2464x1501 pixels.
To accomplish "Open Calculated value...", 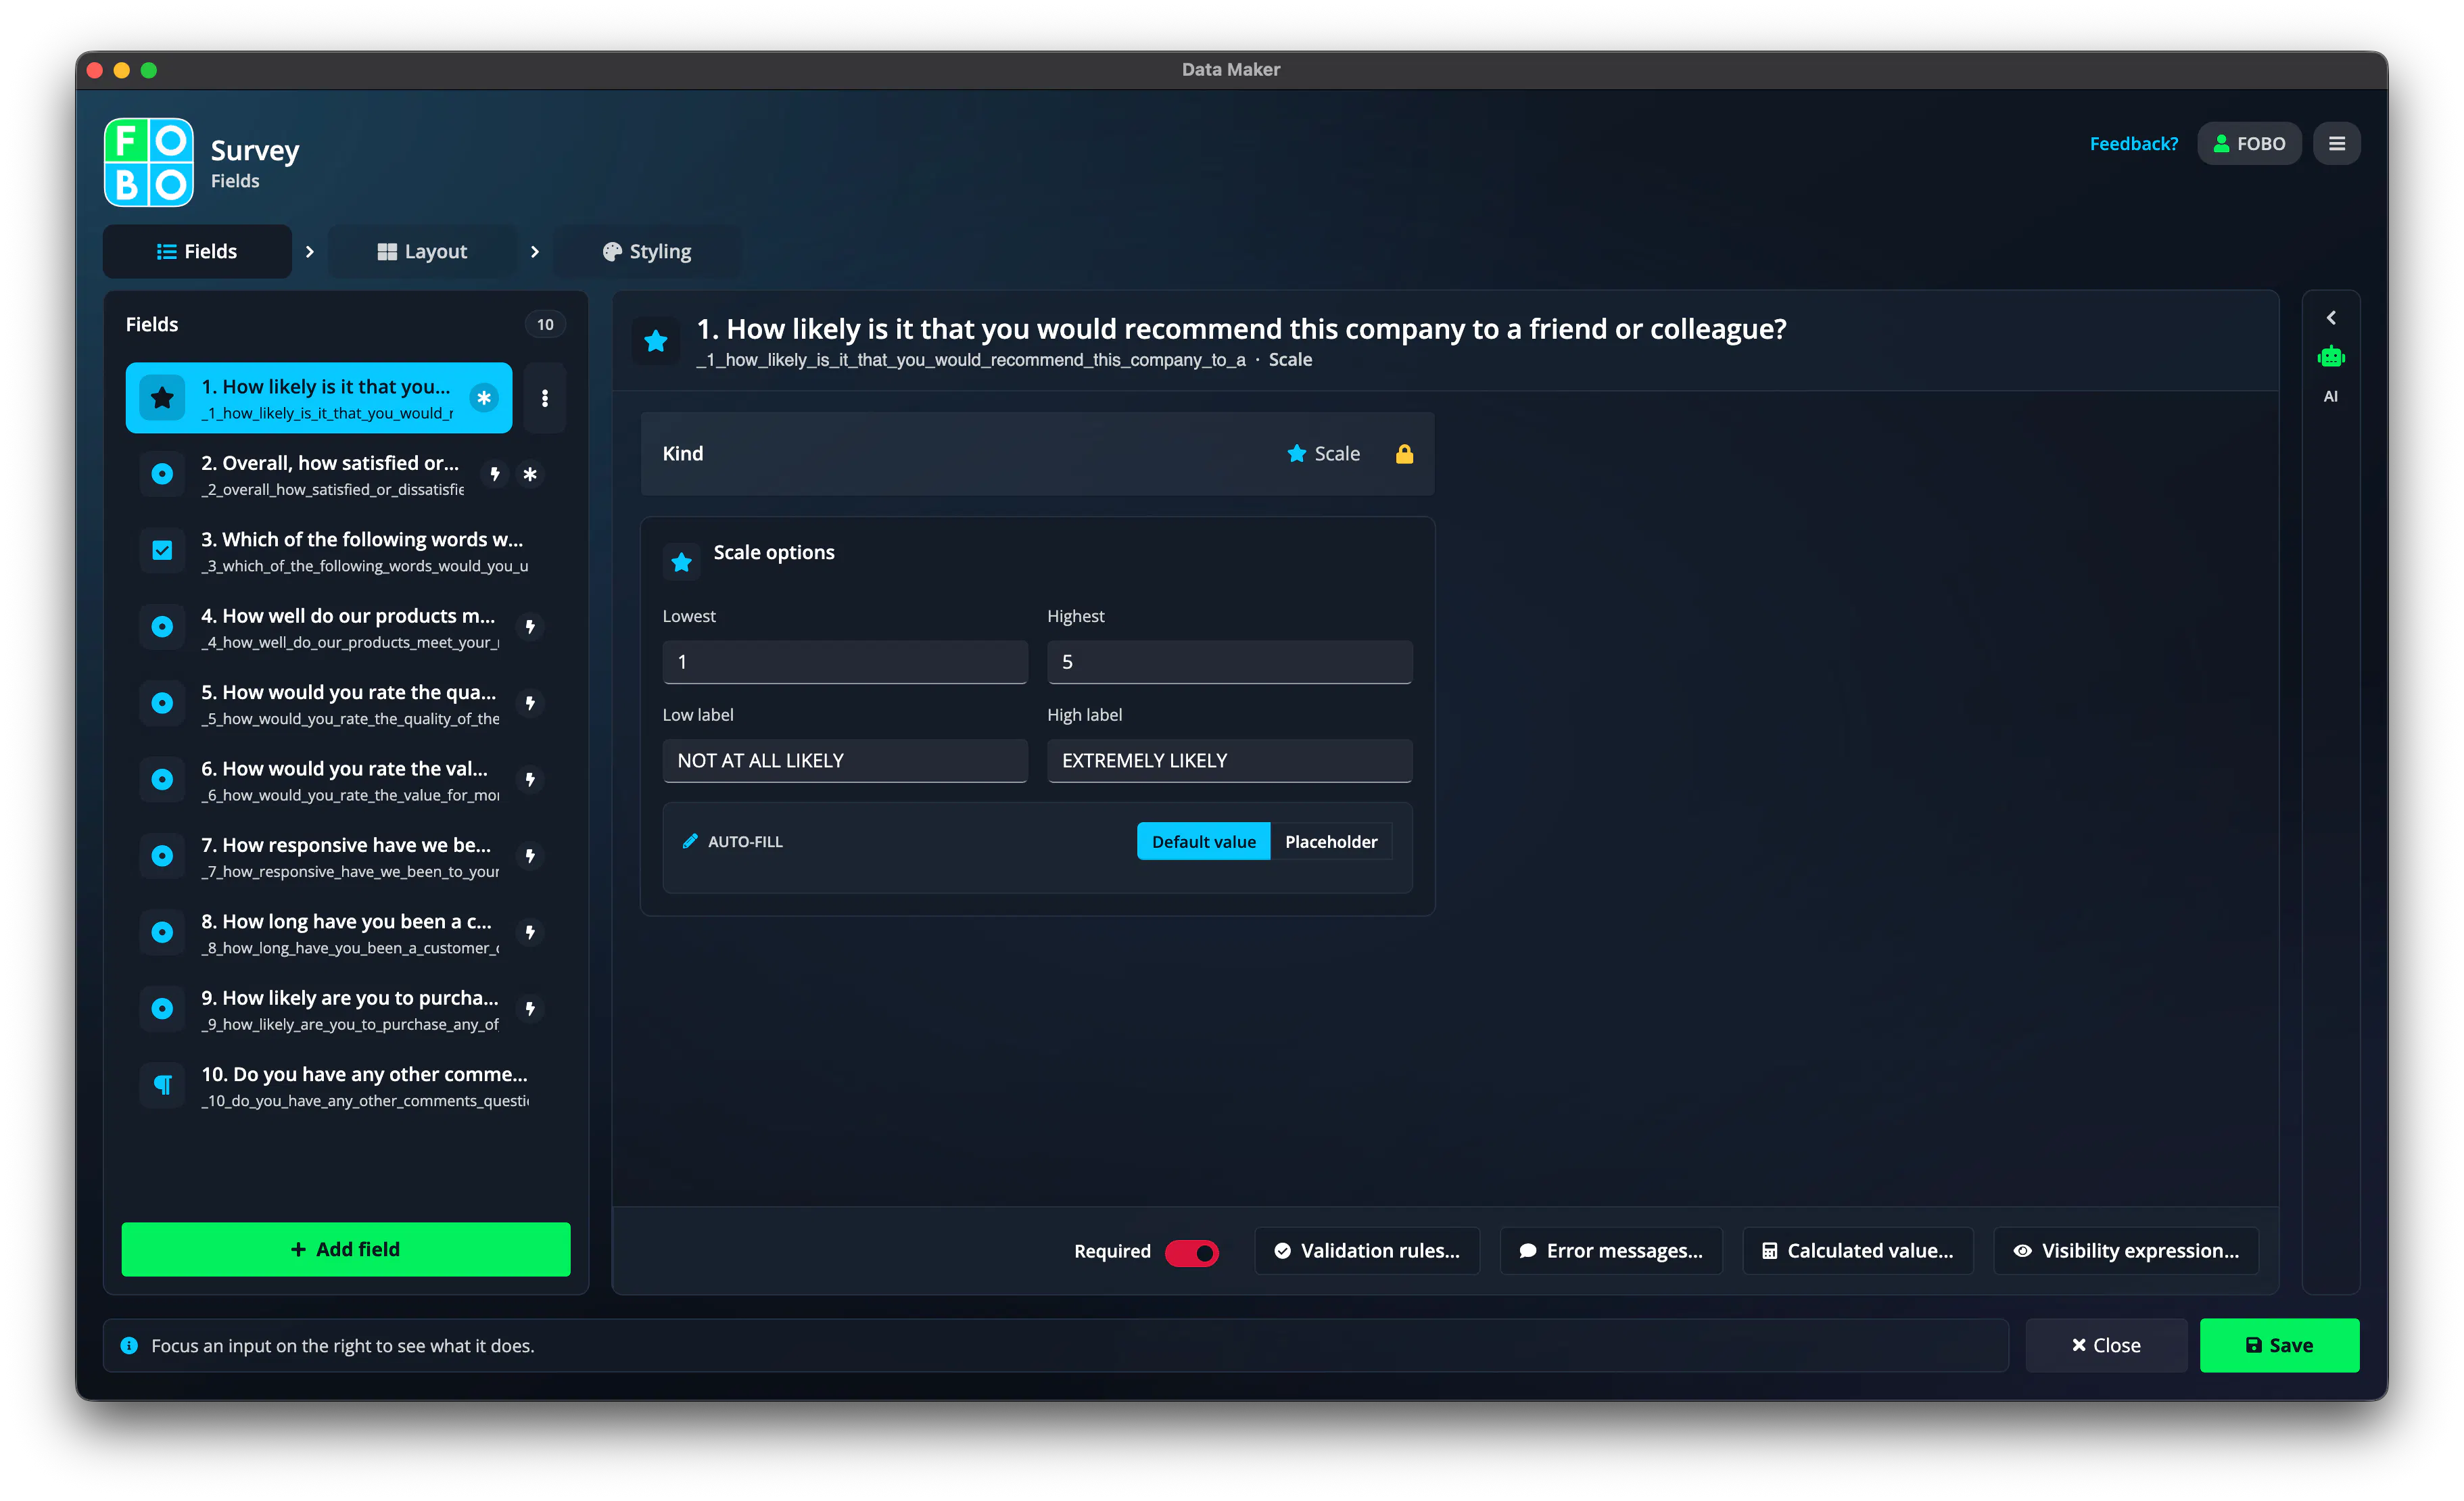I will 1858,1252.
